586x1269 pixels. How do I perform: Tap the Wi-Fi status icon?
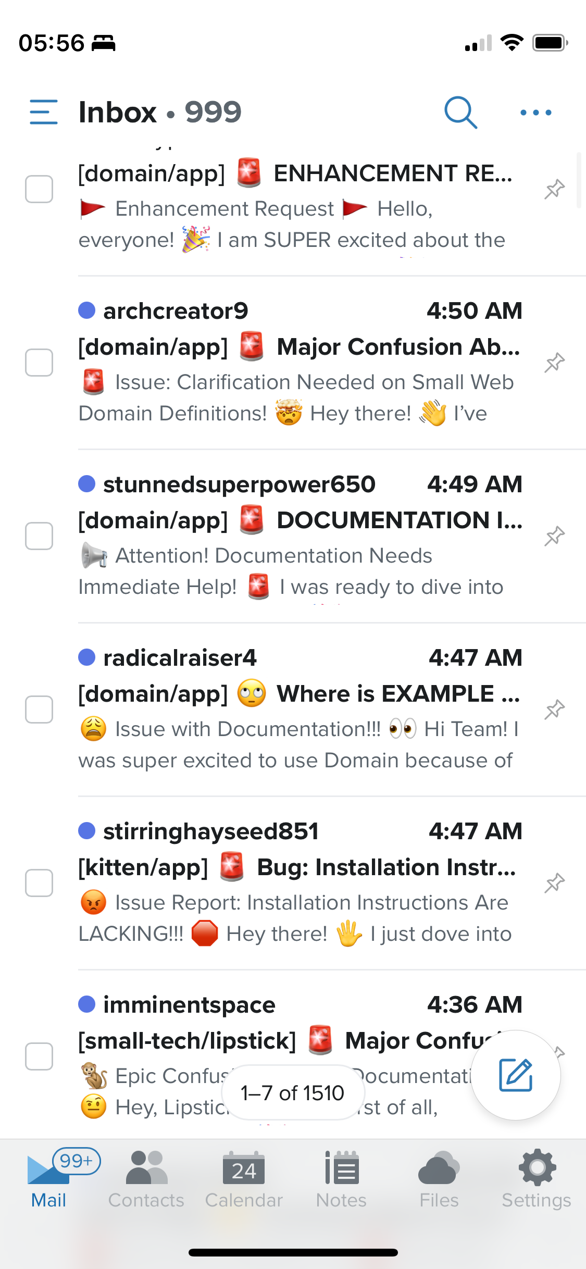(512, 42)
